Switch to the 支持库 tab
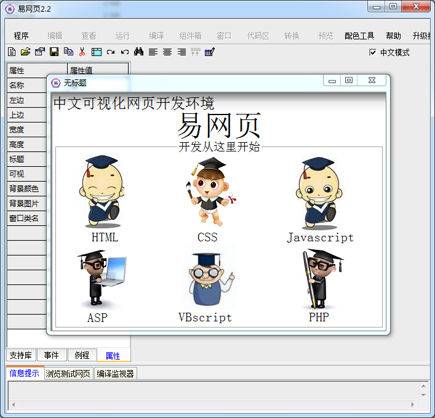This screenshot has height=418, width=435. point(21,355)
